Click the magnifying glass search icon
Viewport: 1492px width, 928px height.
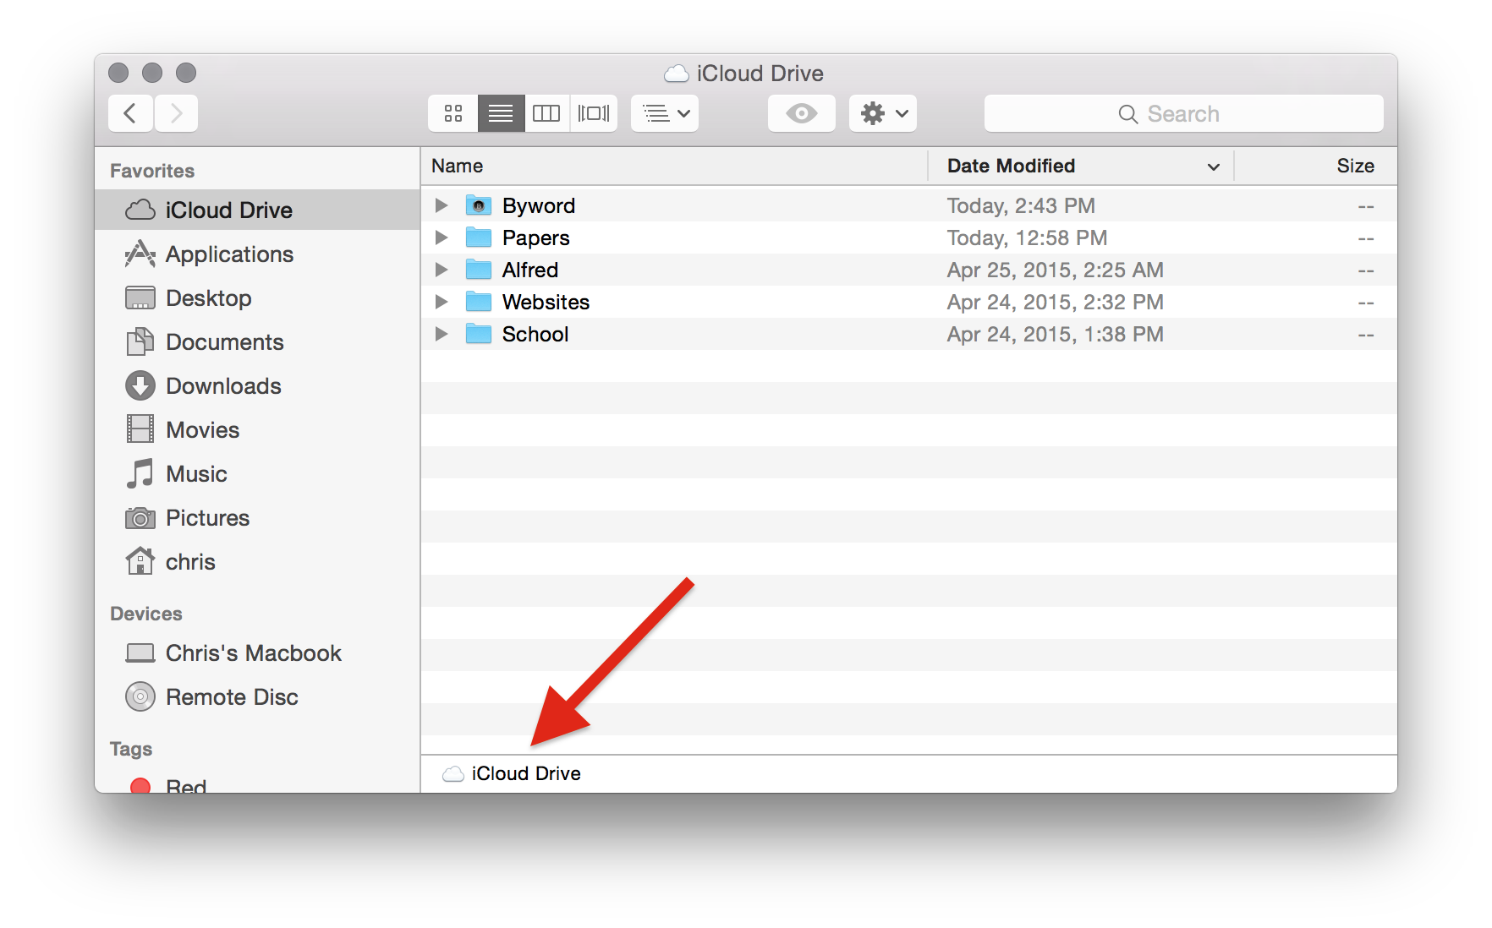[x=1127, y=114]
